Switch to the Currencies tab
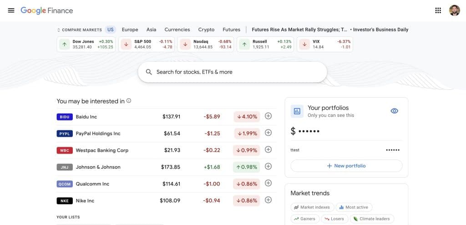466x225 pixels. 177,30
